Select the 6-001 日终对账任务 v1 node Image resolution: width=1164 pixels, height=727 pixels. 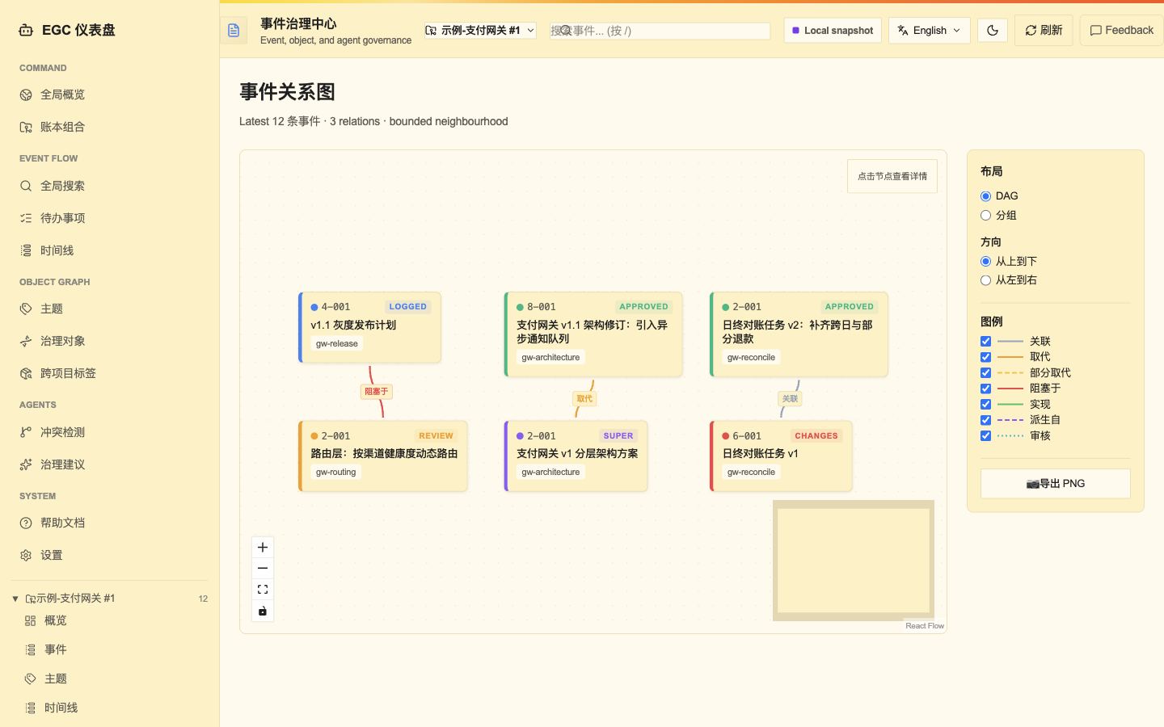pyautogui.click(x=781, y=456)
